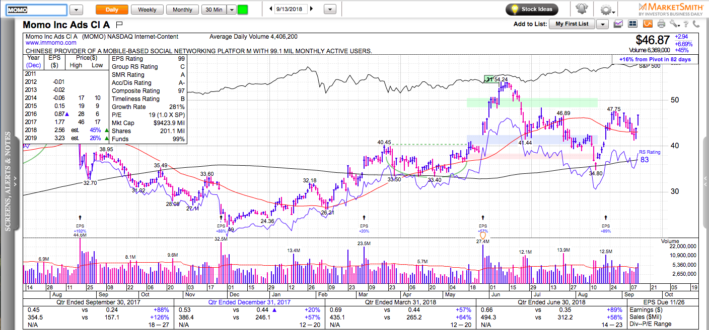The image size is (709, 330).
Task: Click the Acc/Dis Rating A- row
Action: (149, 83)
